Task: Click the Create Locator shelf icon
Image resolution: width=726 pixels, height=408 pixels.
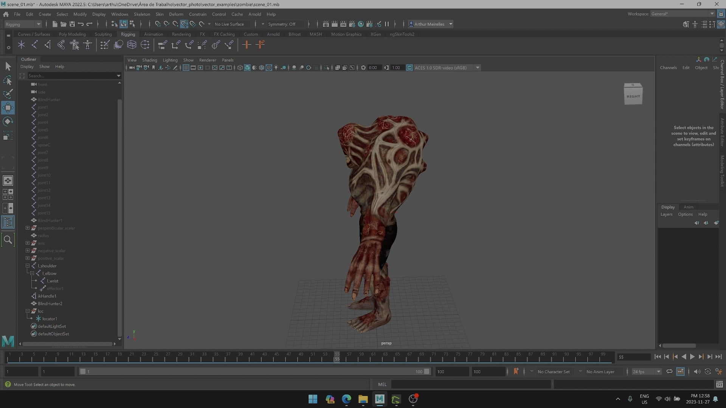Action: [21, 45]
